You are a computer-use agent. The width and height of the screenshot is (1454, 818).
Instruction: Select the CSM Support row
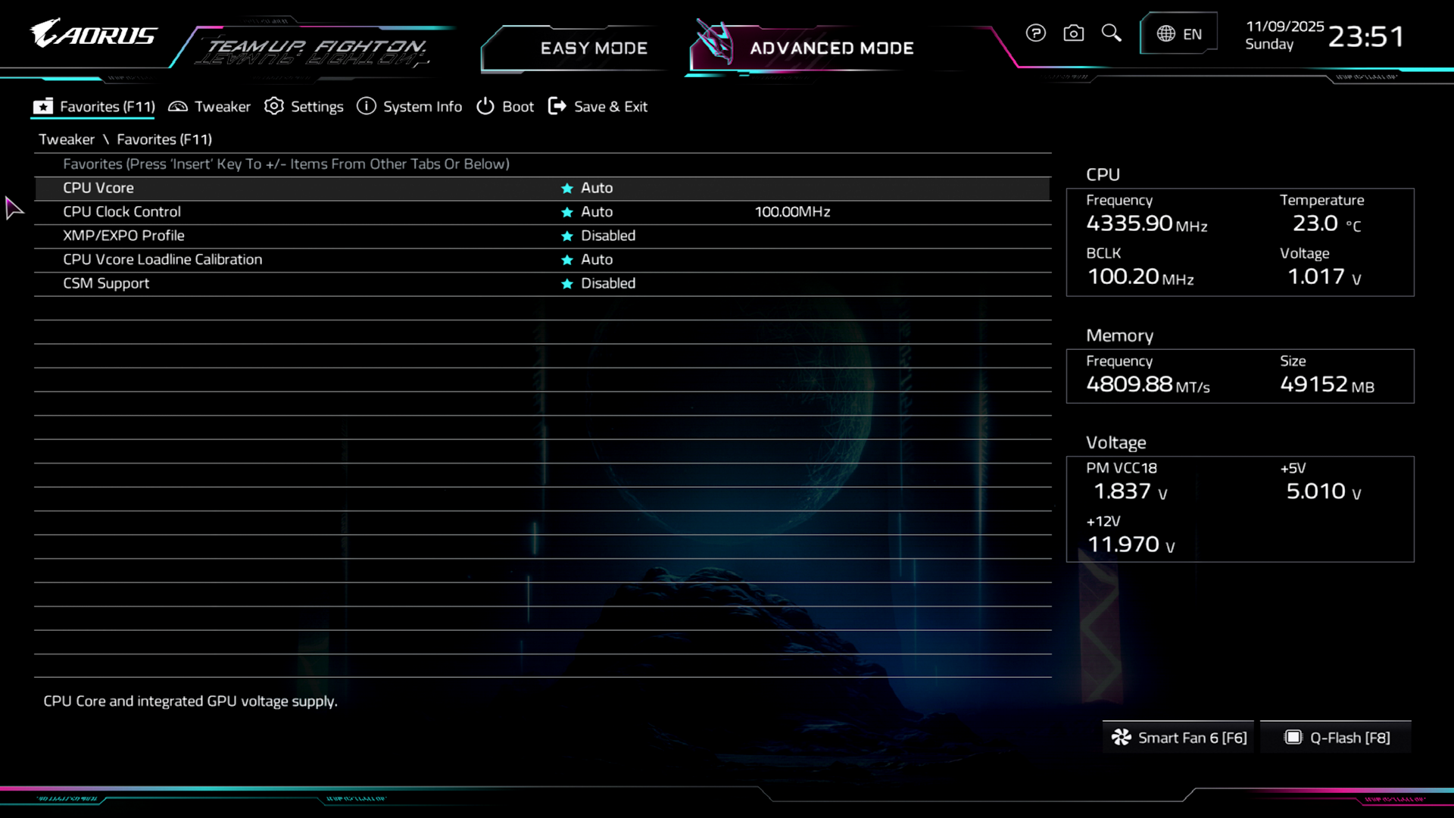106,283
